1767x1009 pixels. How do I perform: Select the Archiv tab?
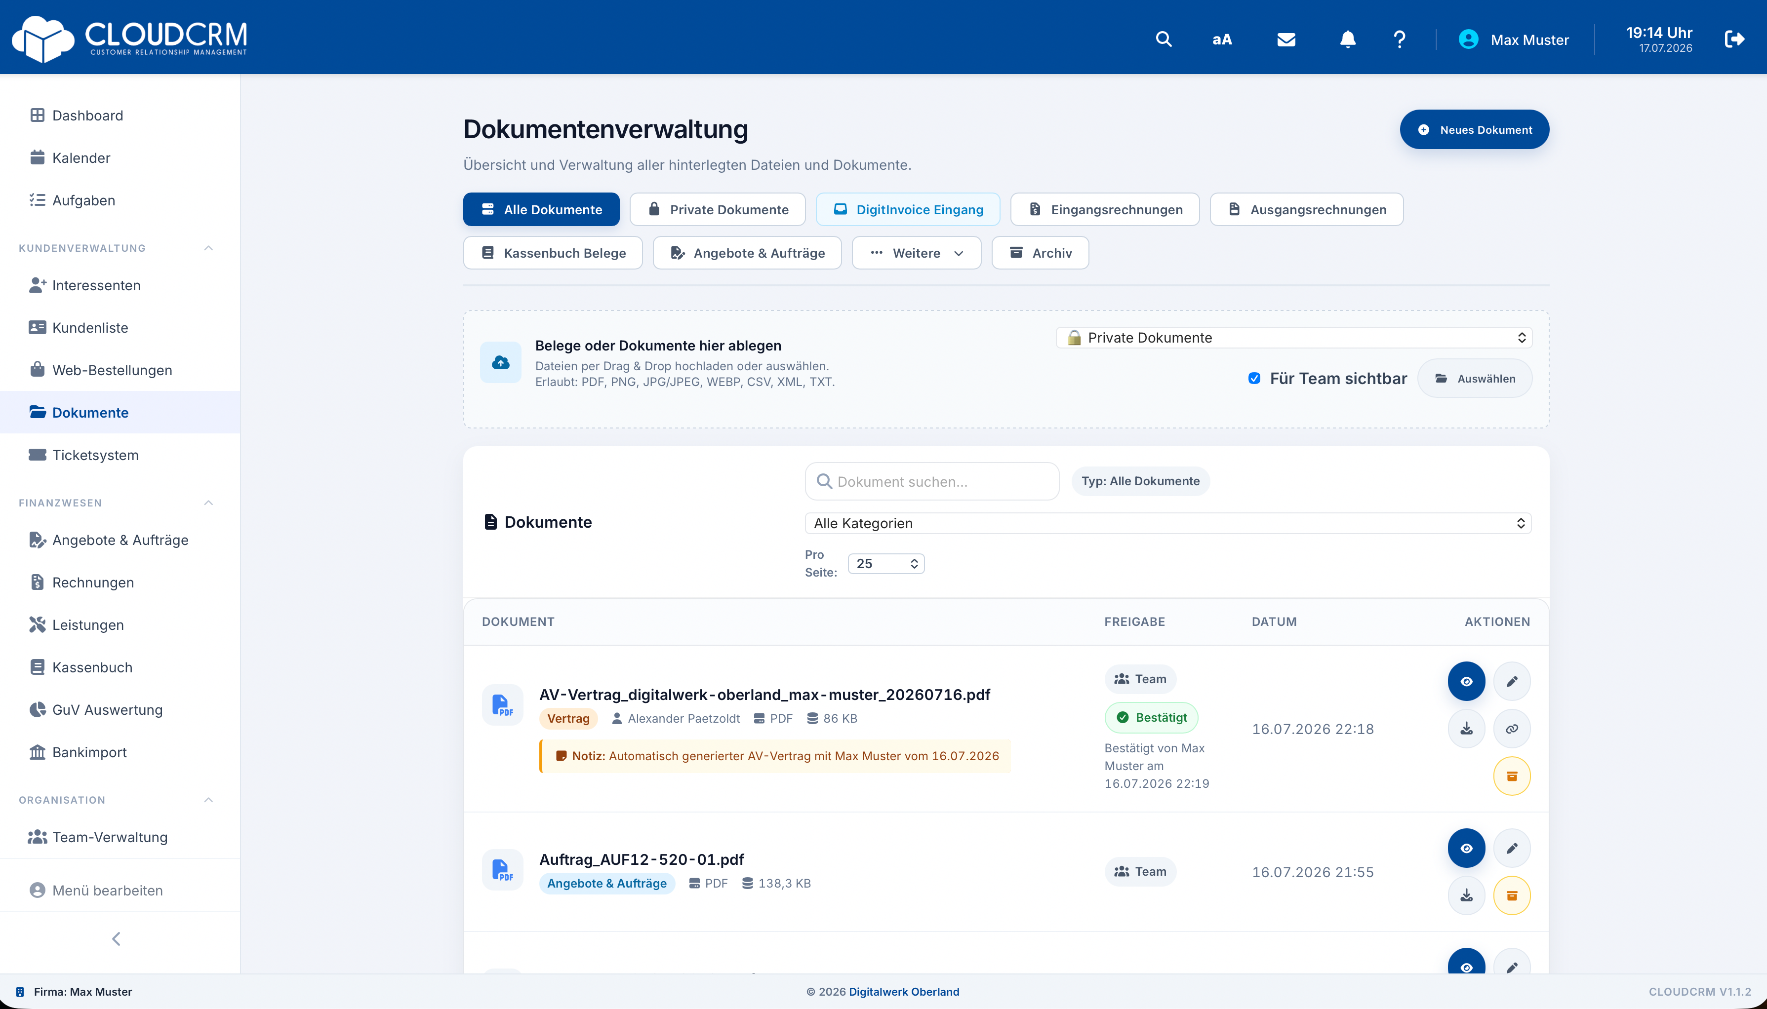click(1040, 253)
